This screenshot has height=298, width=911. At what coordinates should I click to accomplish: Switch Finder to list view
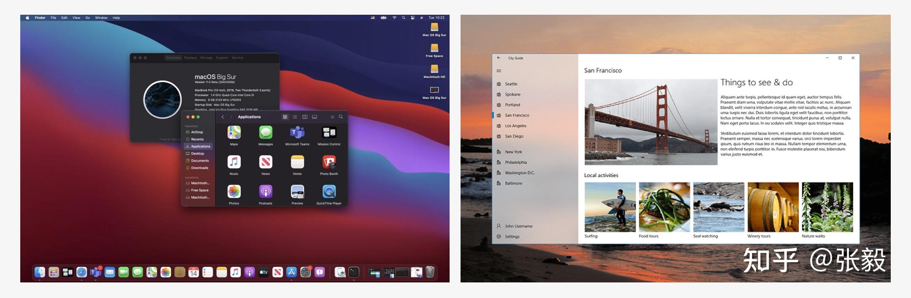click(x=295, y=117)
